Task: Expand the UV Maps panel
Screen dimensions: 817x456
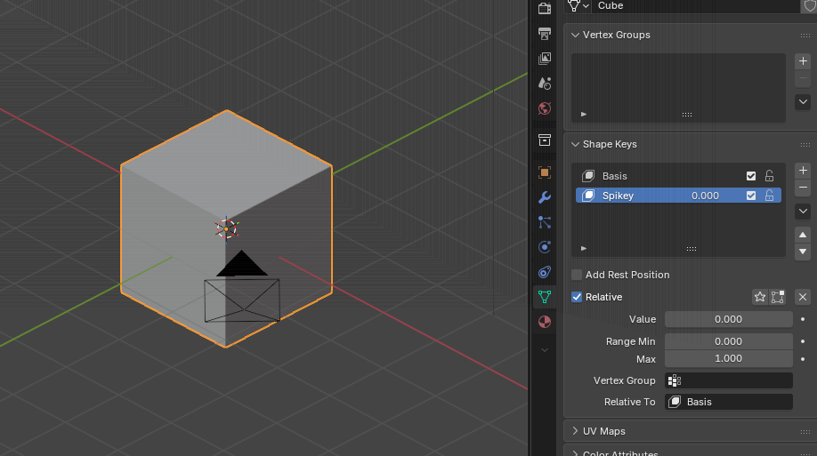Action: pos(603,431)
